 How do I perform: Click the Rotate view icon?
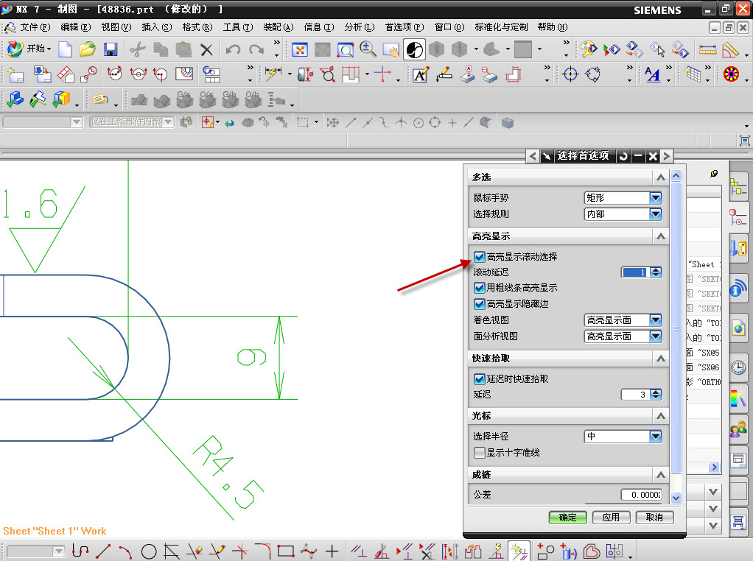point(414,49)
